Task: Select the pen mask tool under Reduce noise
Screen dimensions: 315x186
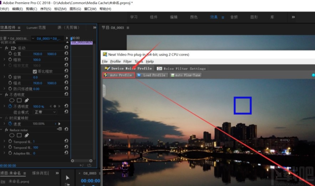Action: 26,136
